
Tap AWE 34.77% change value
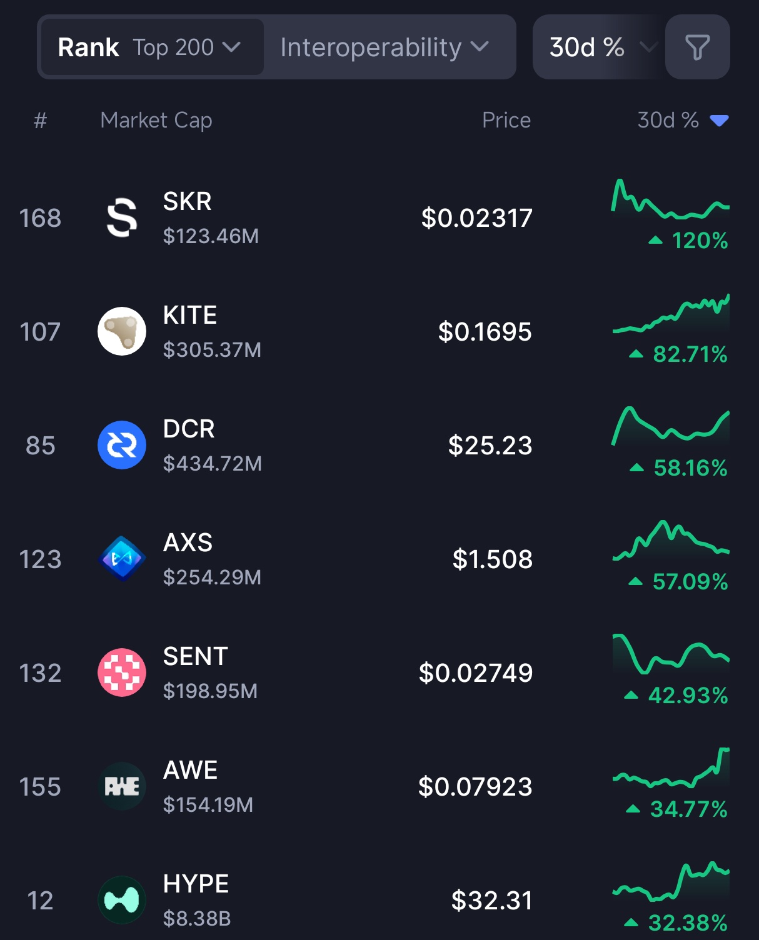[x=688, y=809]
